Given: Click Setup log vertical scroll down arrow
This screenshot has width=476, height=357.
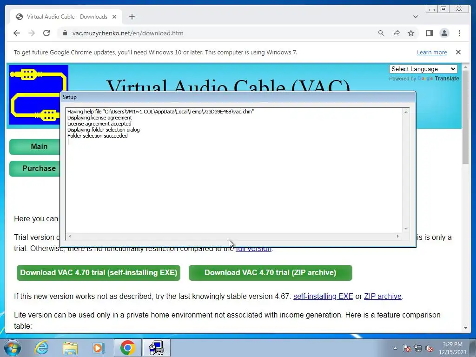Looking at the screenshot, I should pos(406,229).
